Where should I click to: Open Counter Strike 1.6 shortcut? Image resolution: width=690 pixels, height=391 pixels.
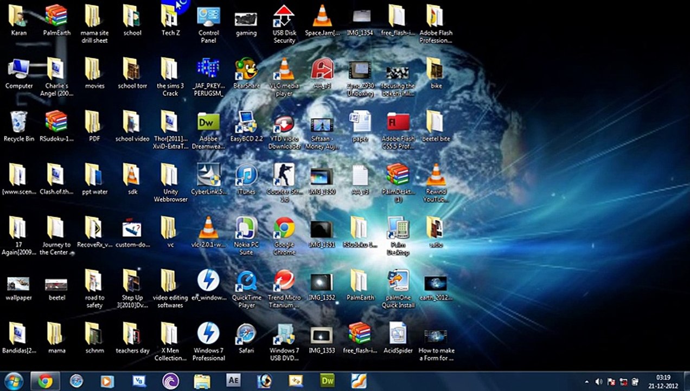click(x=284, y=184)
